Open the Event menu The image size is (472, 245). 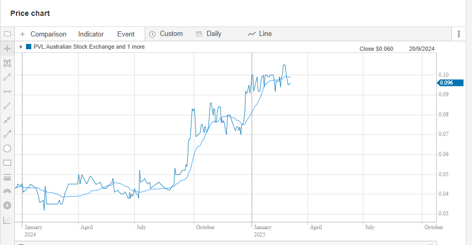click(x=126, y=34)
